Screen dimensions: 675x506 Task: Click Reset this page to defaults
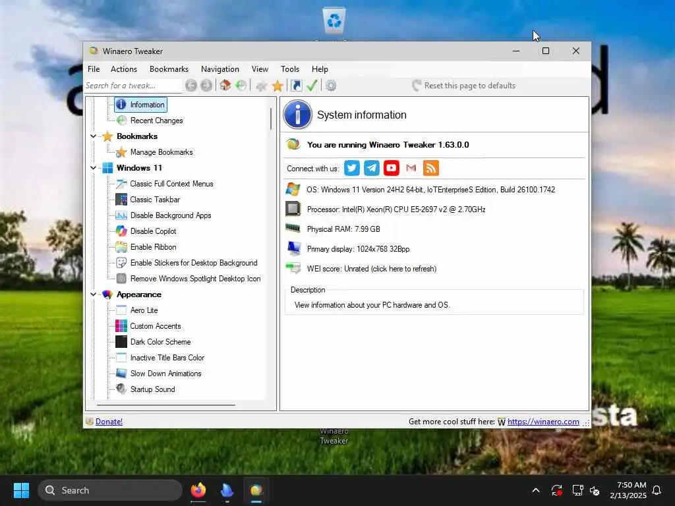click(464, 86)
